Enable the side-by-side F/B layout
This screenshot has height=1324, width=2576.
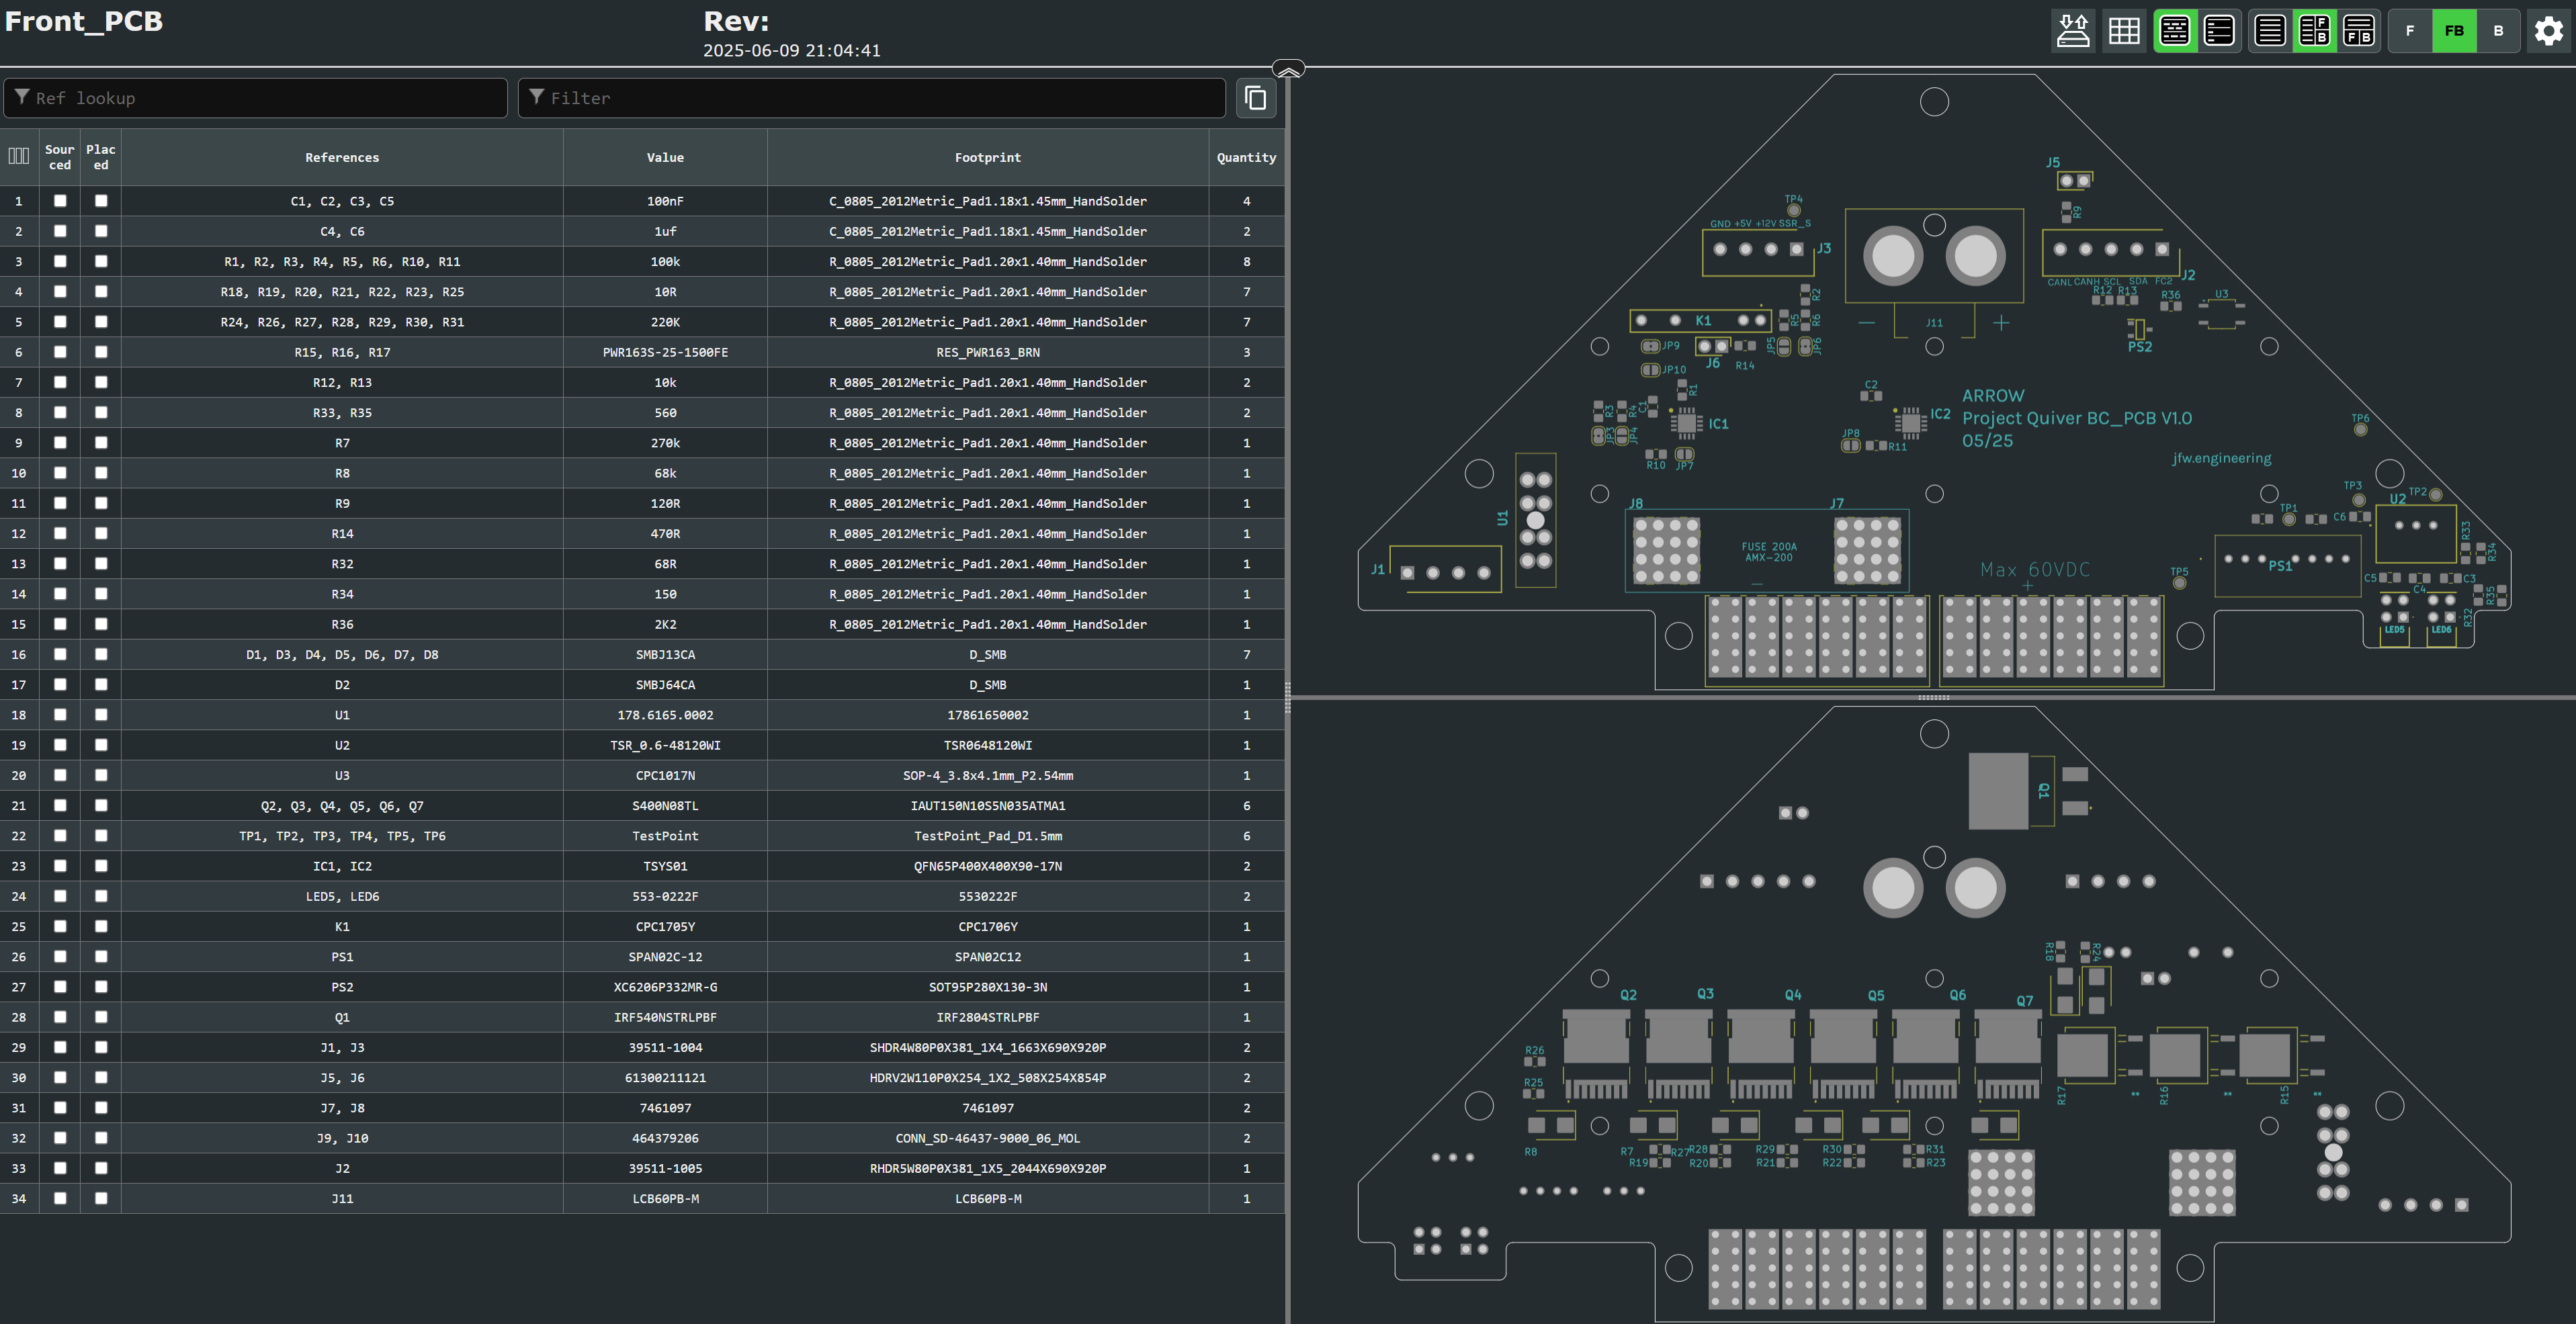2315,30
